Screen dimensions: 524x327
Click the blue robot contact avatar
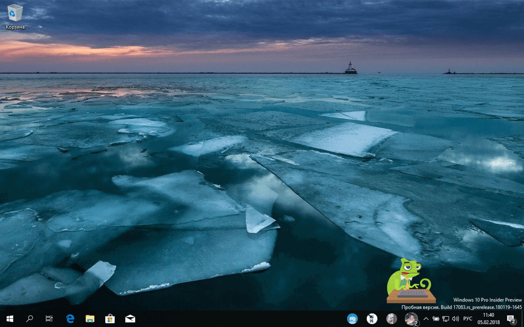click(x=352, y=318)
